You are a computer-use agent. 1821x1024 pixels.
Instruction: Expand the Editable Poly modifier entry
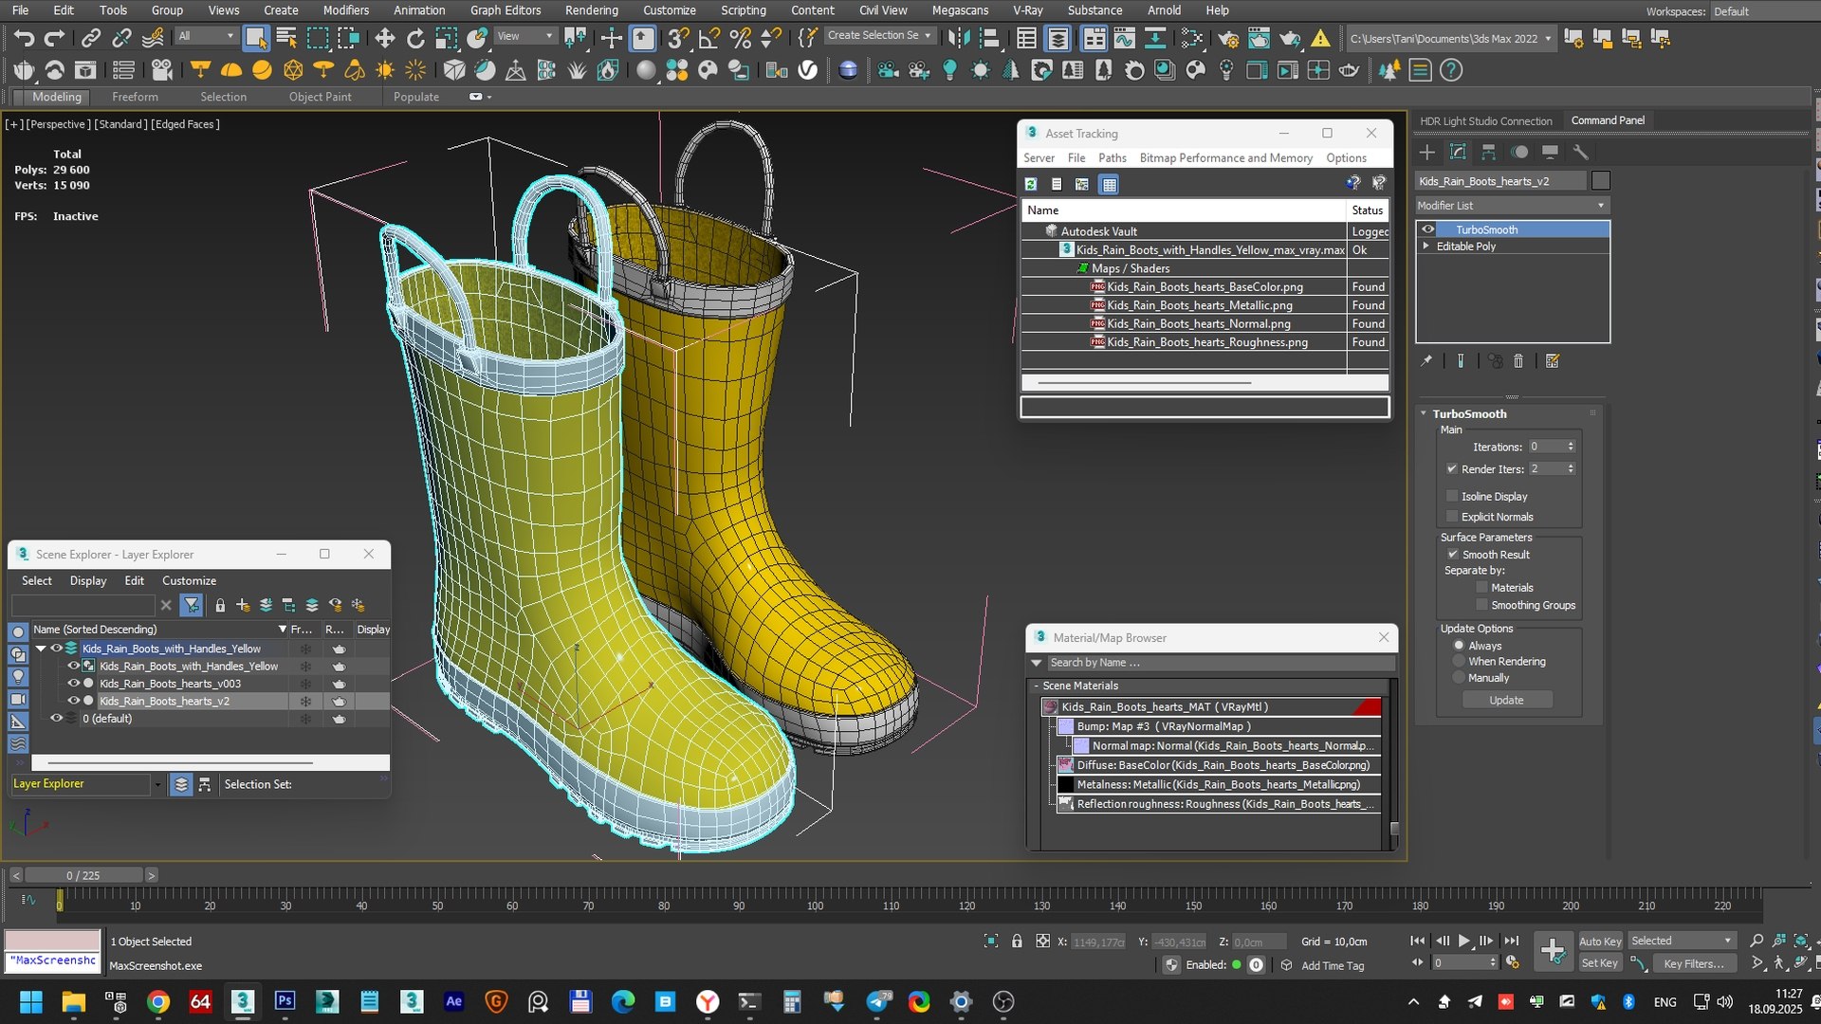pyautogui.click(x=1426, y=247)
